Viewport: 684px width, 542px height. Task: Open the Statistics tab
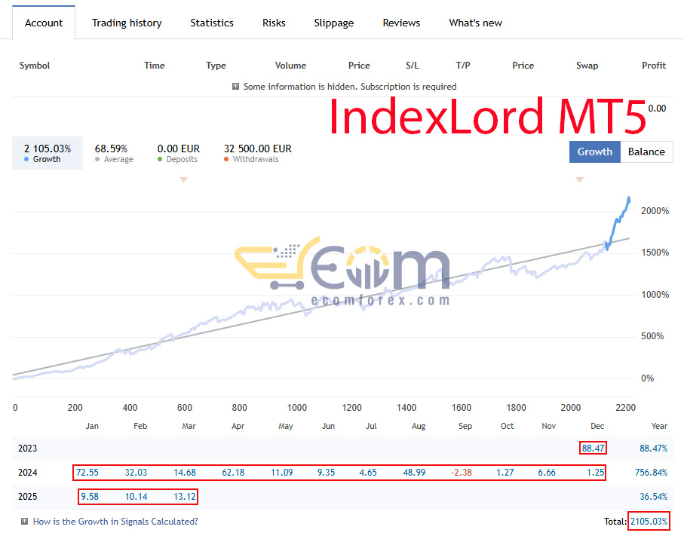point(212,23)
